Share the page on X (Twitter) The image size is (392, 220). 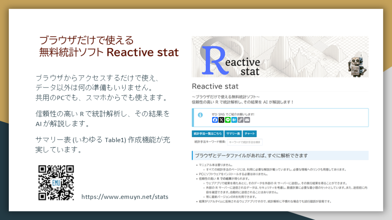point(221,120)
